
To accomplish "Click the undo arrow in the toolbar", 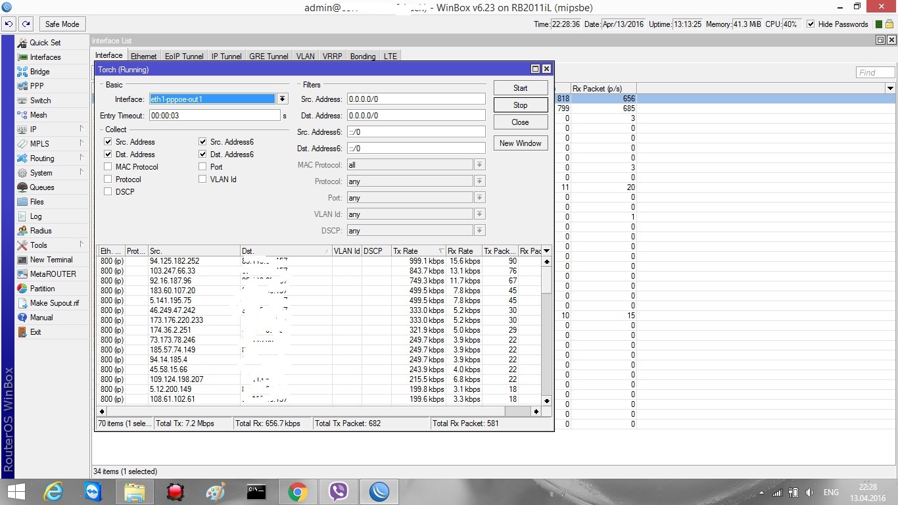I will [x=9, y=24].
